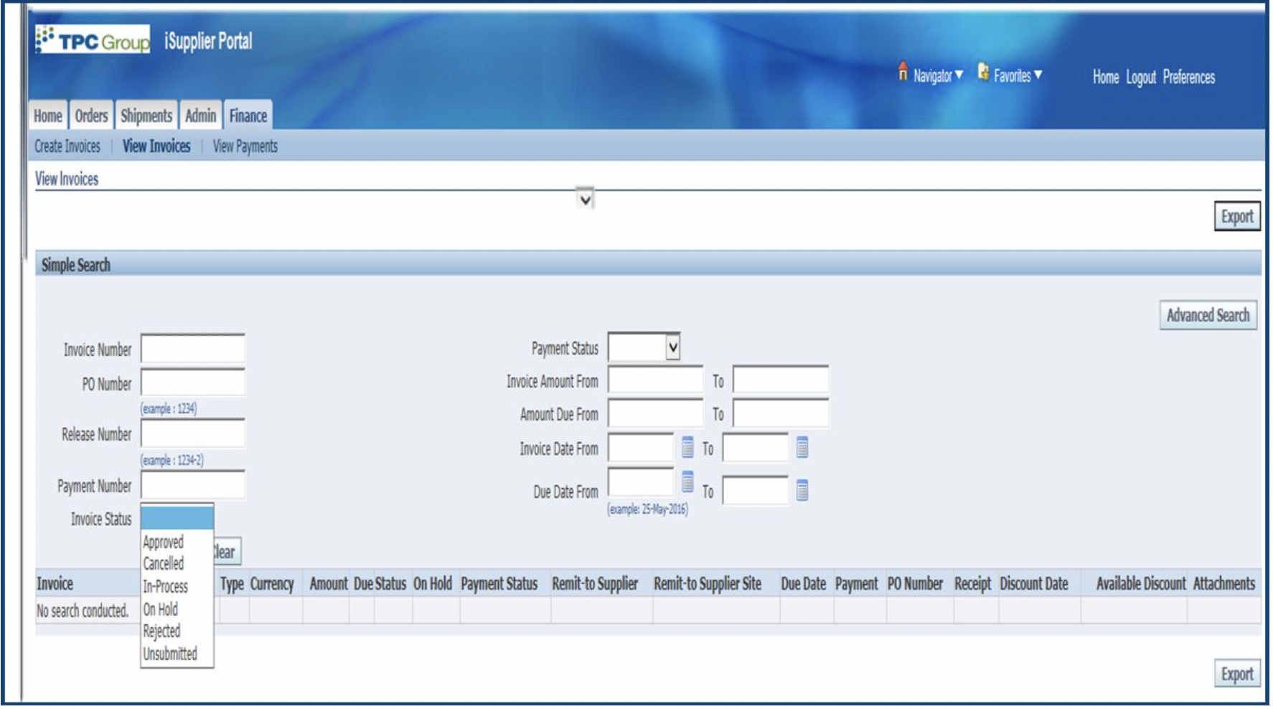Click the Advanced Search button
The height and width of the screenshot is (709, 1273).
pos(1208,315)
